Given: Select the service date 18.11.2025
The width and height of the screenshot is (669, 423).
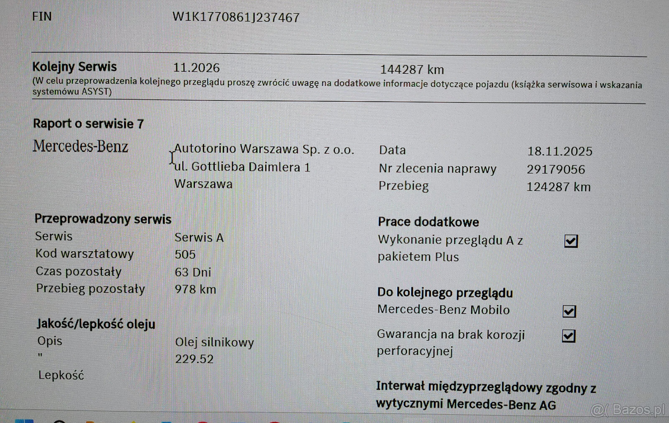Looking at the screenshot, I should point(559,151).
